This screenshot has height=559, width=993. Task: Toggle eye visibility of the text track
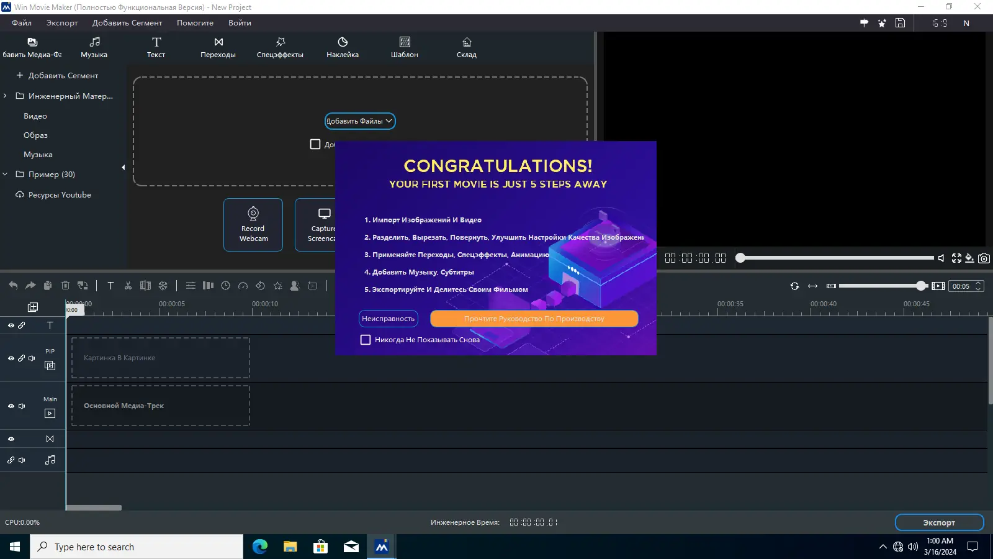(11, 325)
